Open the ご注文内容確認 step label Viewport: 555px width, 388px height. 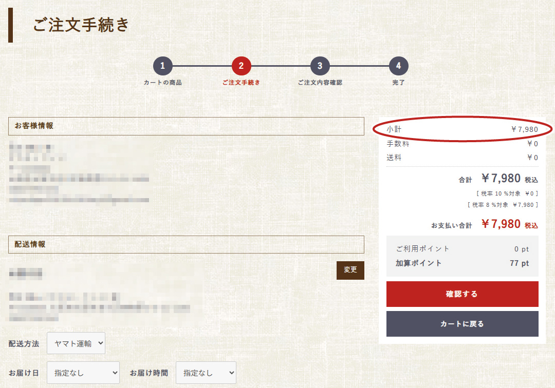click(320, 83)
